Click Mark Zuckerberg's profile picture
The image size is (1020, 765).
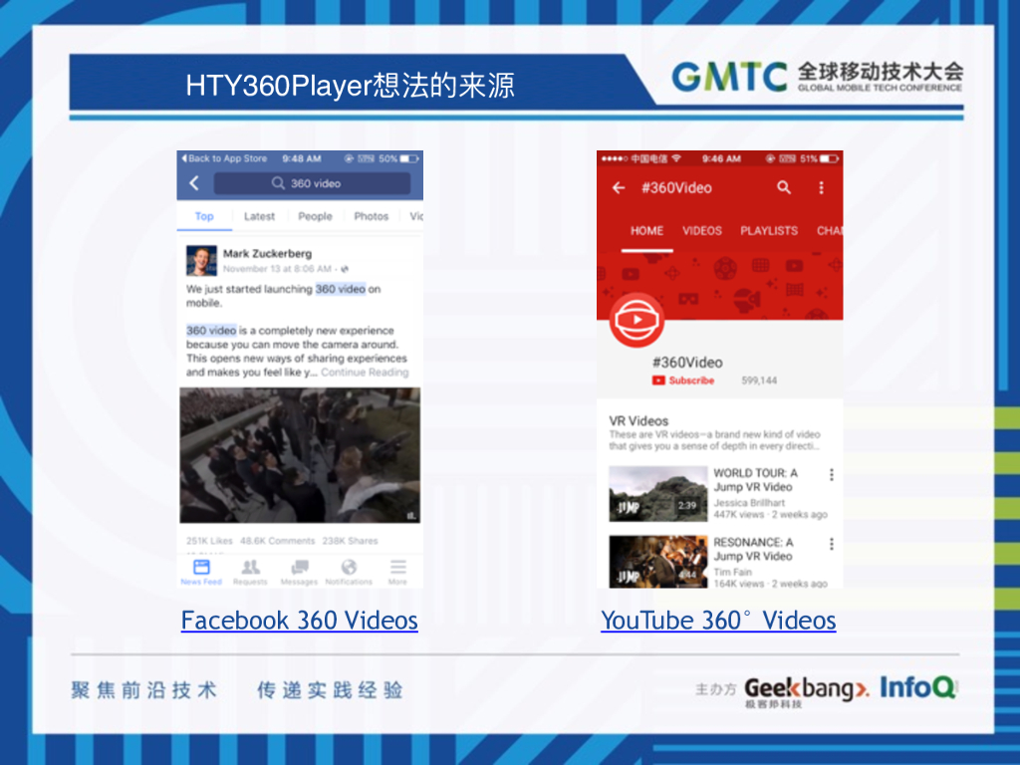click(201, 261)
